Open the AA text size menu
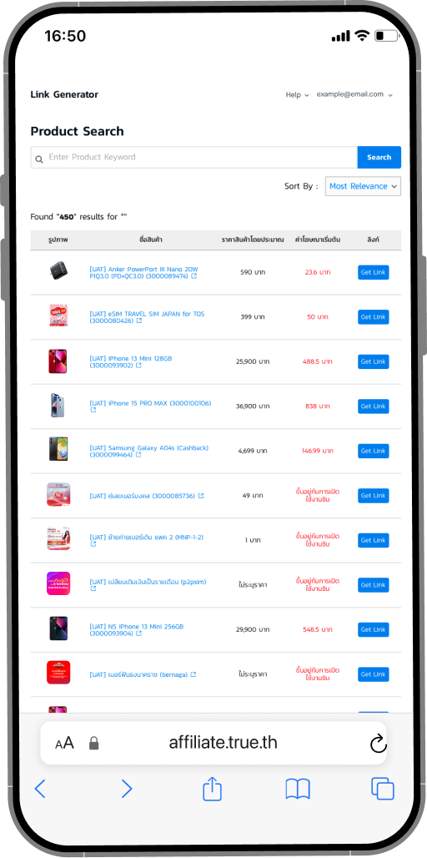Screen dimensions: 427x858 [64, 743]
